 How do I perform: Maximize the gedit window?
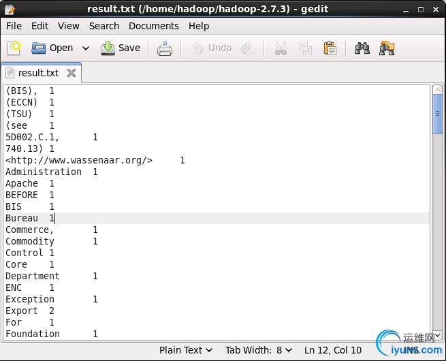point(421,10)
